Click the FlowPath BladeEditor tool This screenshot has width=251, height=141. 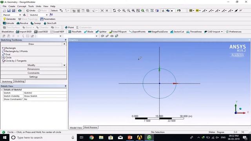(75, 32)
